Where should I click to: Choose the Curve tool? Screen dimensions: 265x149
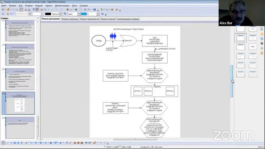[x=26, y=143]
